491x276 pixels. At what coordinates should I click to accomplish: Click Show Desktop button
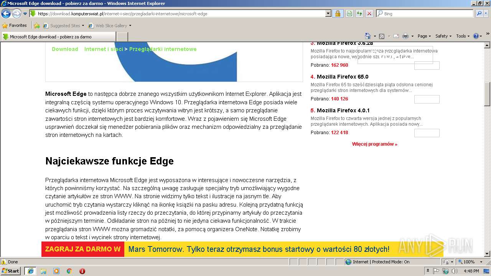[x=487, y=271]
